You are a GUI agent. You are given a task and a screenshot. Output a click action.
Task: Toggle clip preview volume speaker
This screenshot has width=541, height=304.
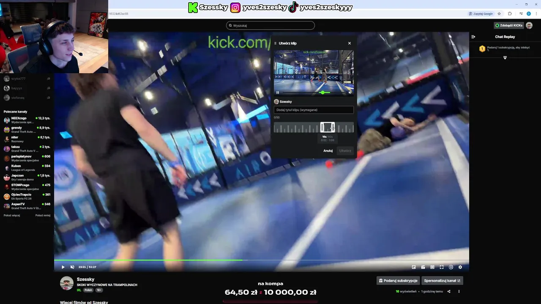tap(350, 92)
